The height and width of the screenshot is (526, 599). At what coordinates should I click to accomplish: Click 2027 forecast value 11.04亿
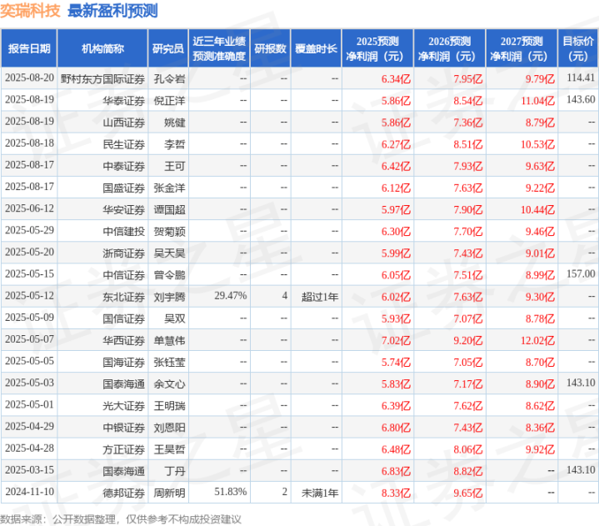pyautogui.click(x=537, y=101)
